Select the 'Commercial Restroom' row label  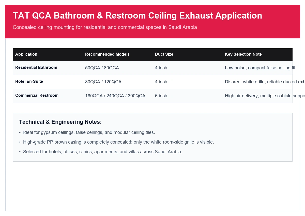pyautogui.click(x=37, y=95)
